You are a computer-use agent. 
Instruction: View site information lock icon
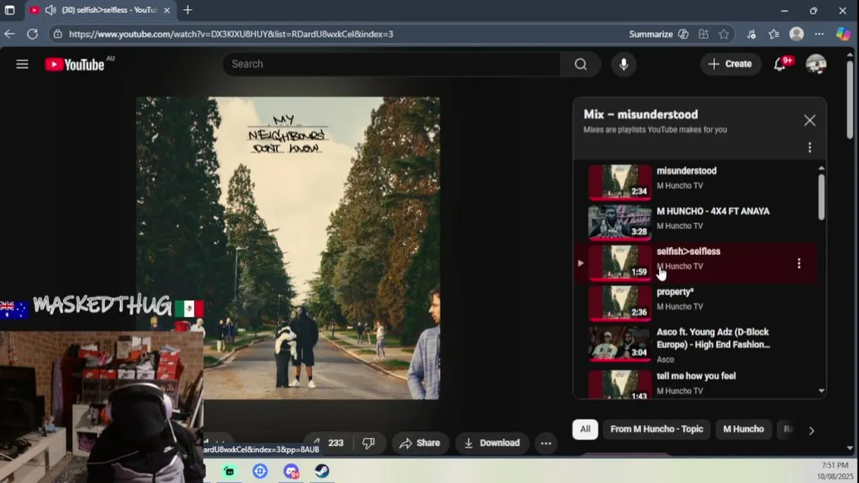(x=58, y=34)
